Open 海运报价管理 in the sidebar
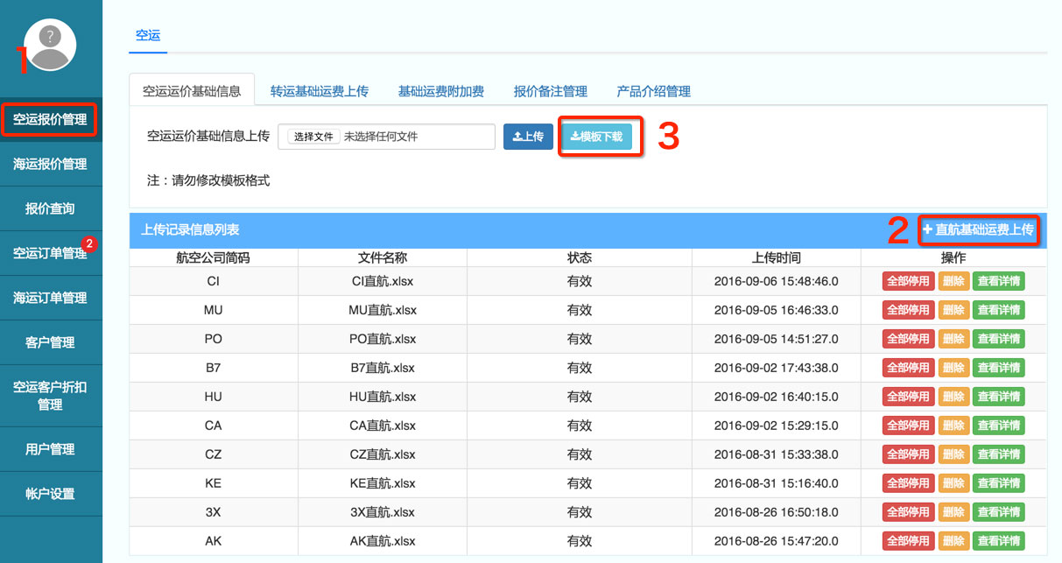1062x563 pixels. [50, 164]
